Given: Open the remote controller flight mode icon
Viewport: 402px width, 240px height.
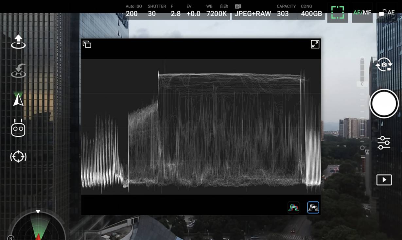Looking at the screenshot, I should pos(18,128).
